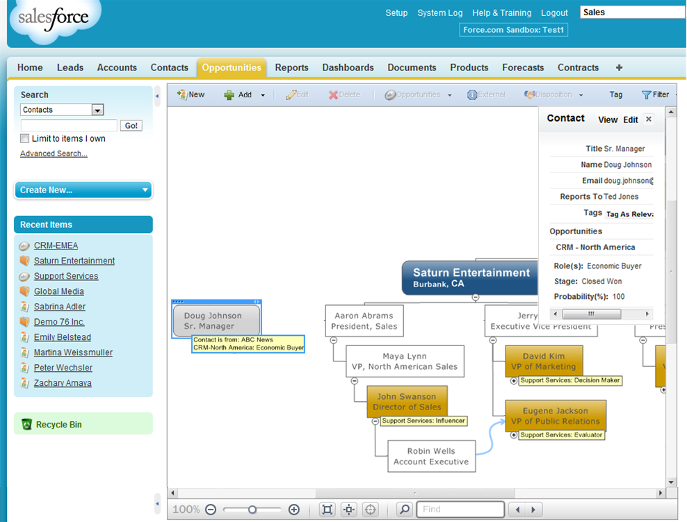Click the plus tab to add tabs

[x=619, y=67]
